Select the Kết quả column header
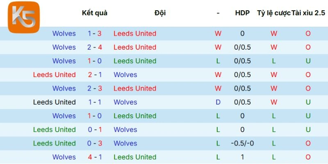The image size is (328, 164). pos(95,13)
